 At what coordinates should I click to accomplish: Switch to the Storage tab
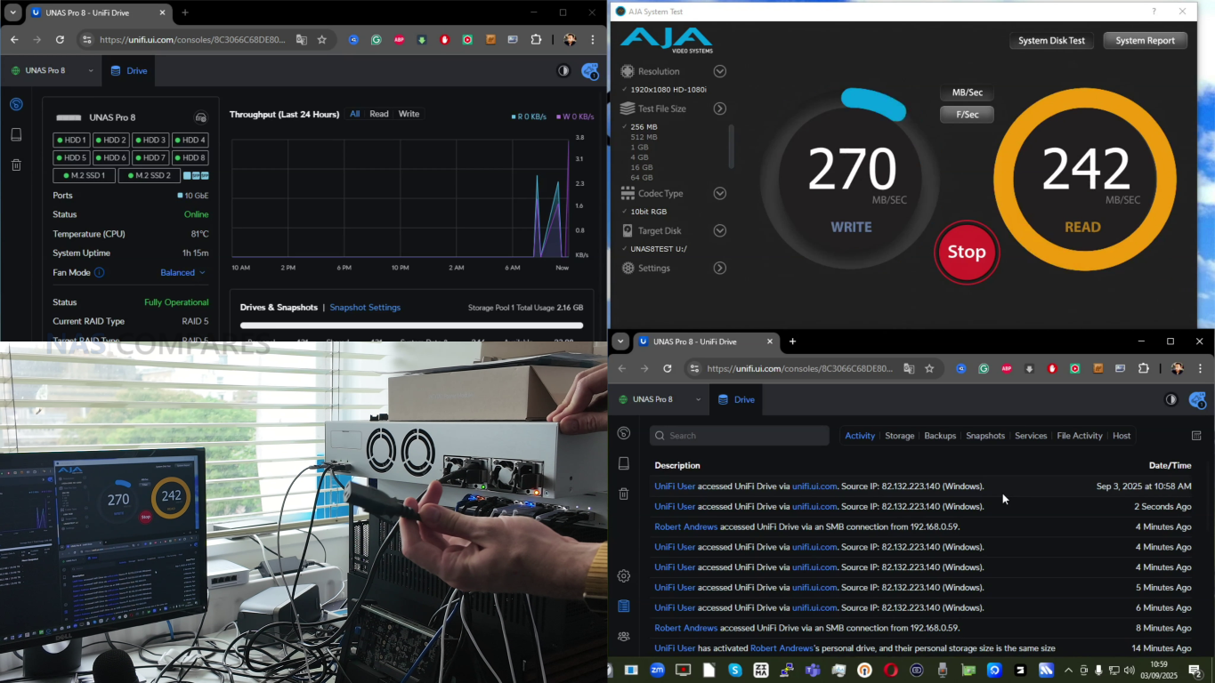click(x=899, y=436)
